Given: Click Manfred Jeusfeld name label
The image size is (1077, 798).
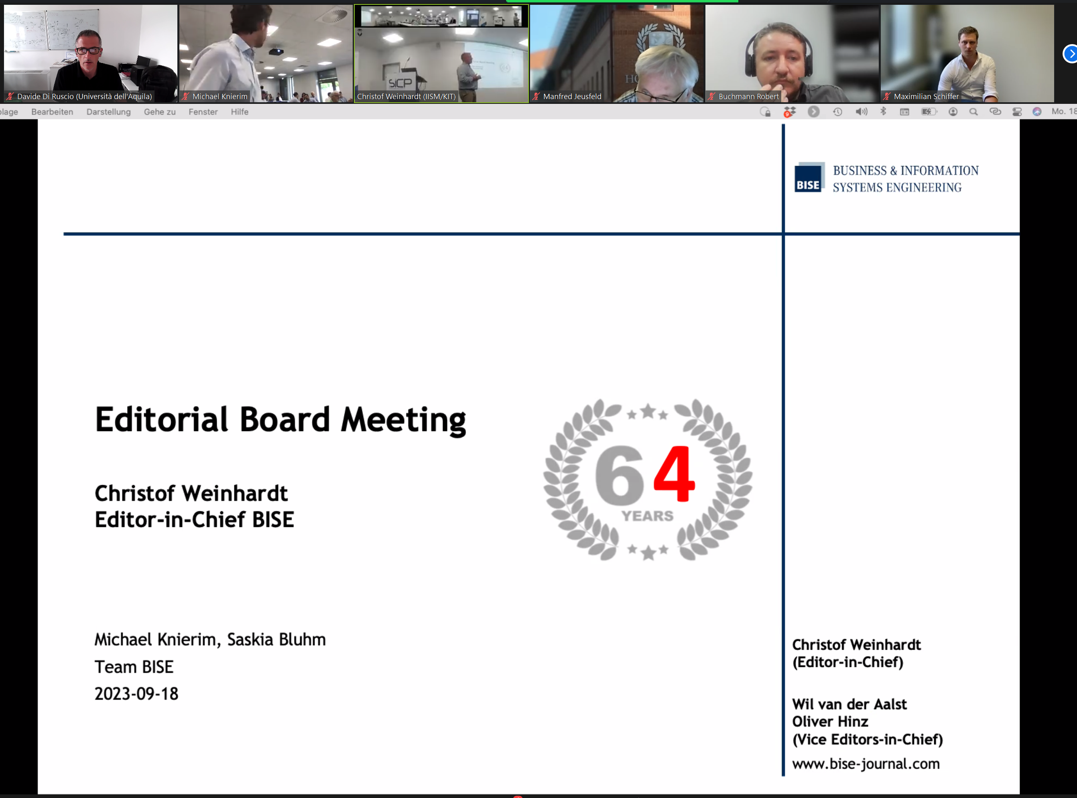Looking at the screenshot, I should point(572,96).
